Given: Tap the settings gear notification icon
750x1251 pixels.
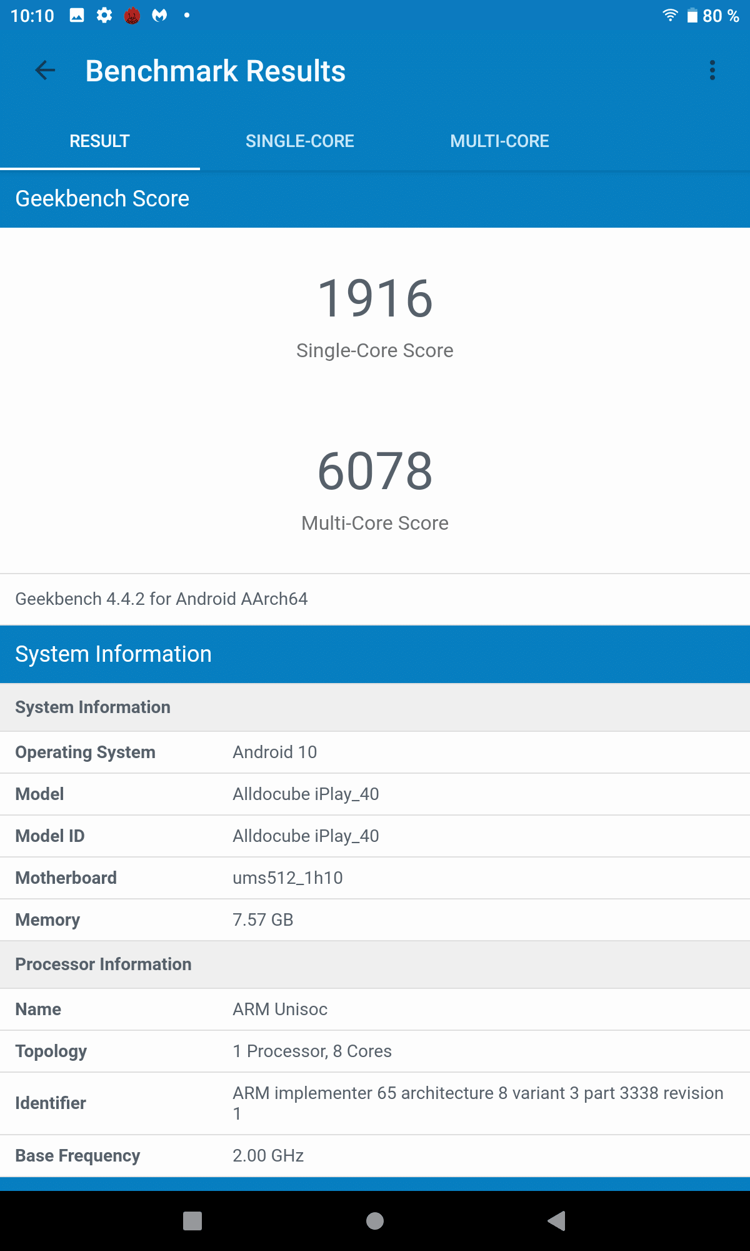Looking at the screenshot, I should tap(104, 16).
